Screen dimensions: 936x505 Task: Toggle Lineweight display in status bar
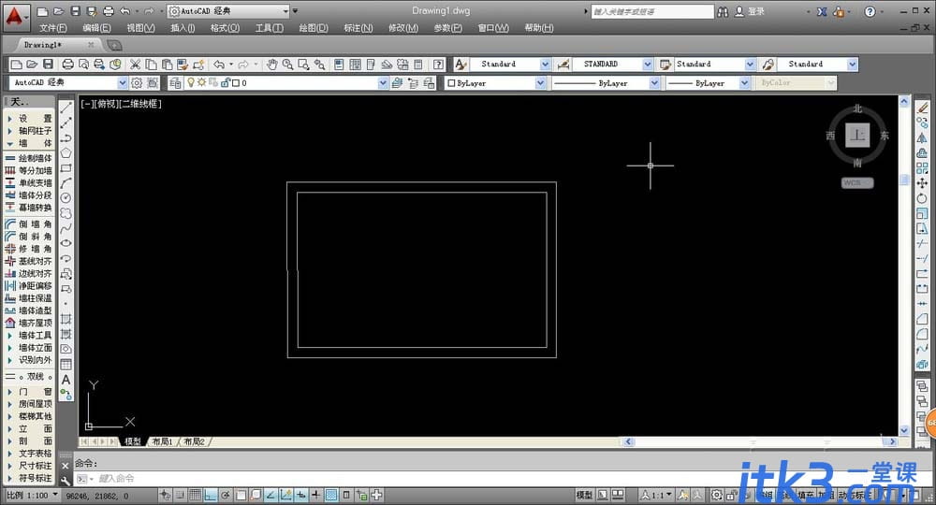(316, 495)
